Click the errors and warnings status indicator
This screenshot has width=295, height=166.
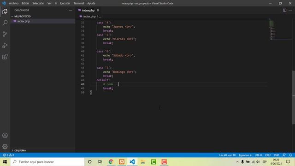8,155
